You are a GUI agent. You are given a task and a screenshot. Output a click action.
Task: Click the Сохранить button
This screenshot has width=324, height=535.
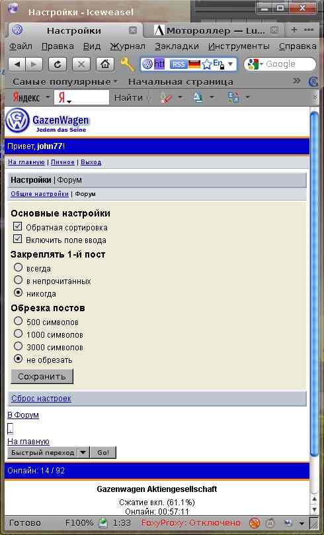point(42,376)
